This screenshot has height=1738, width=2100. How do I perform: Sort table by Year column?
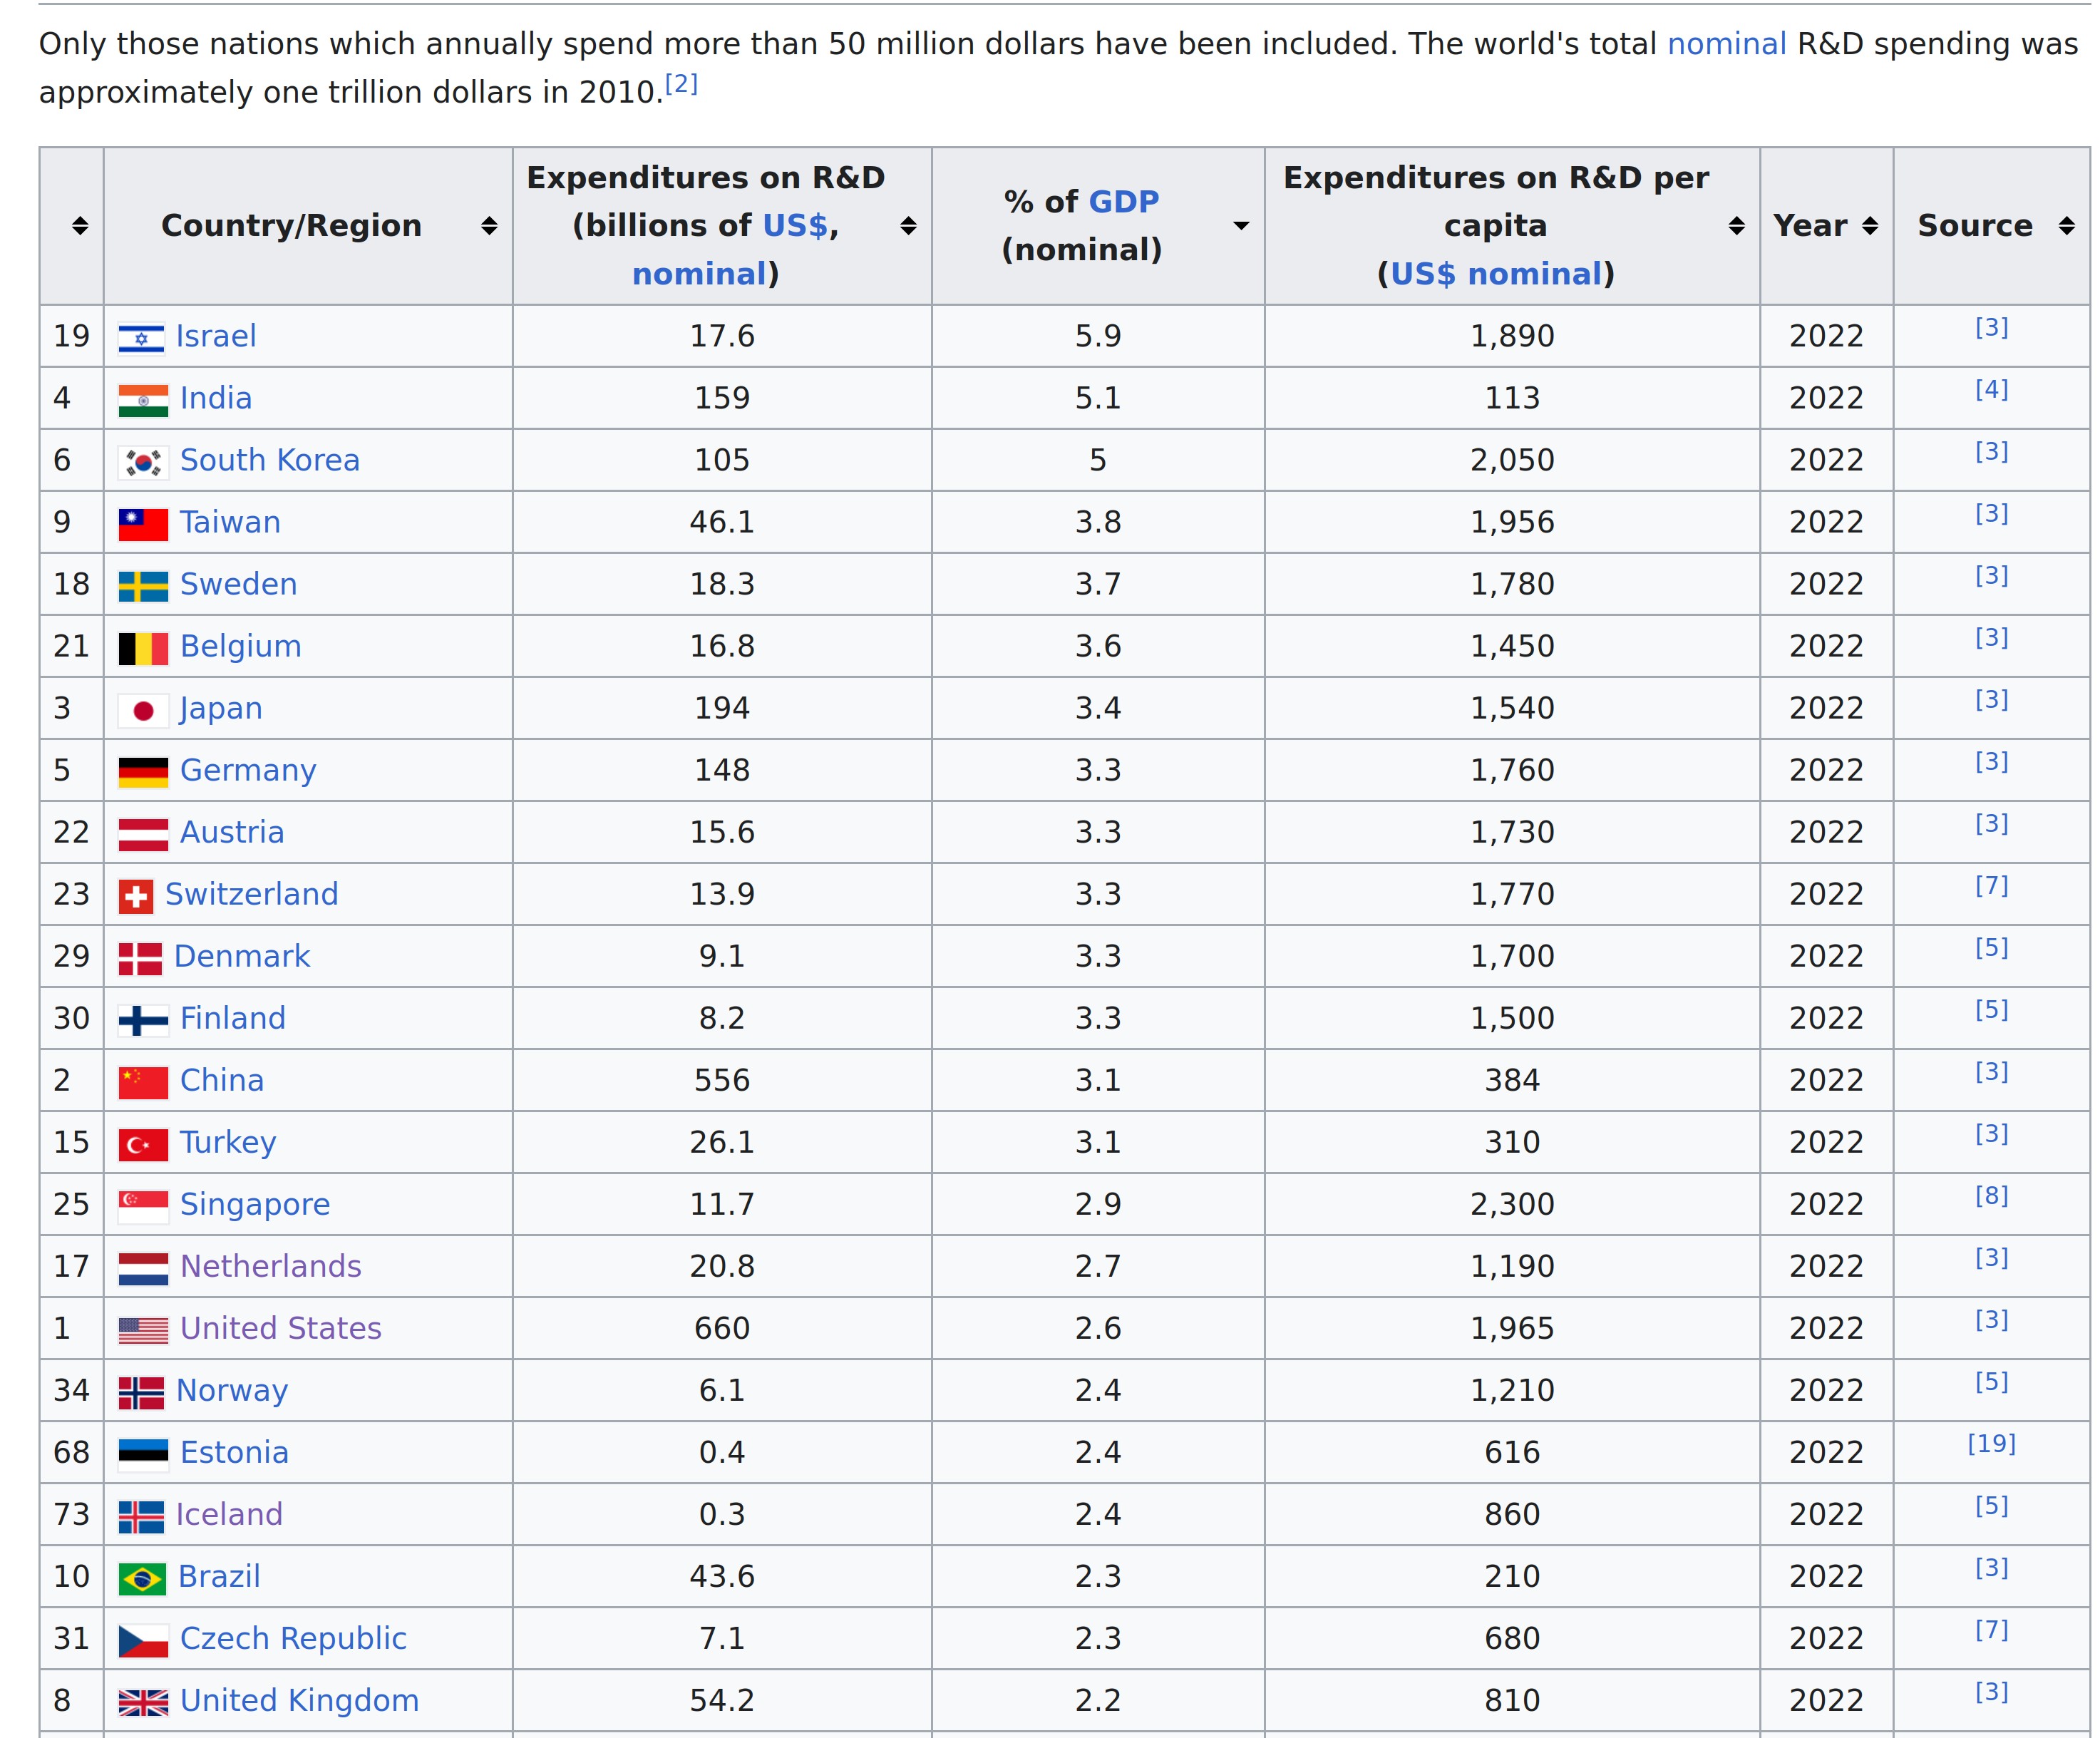tap(1870, 226)
